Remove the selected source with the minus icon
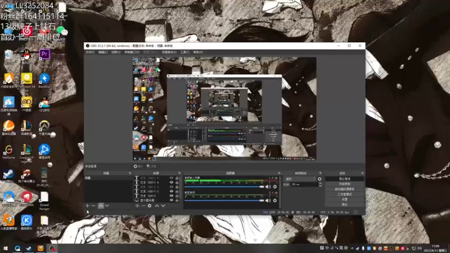The height and width of the screenshot is (253, 450). click(143, 206)
